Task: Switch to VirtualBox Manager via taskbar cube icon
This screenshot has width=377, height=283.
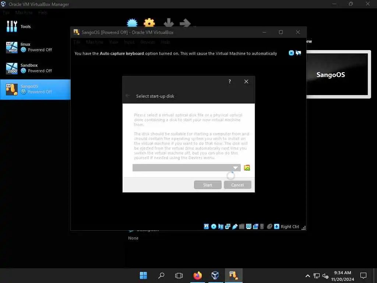Action: (x=215, y=275)
